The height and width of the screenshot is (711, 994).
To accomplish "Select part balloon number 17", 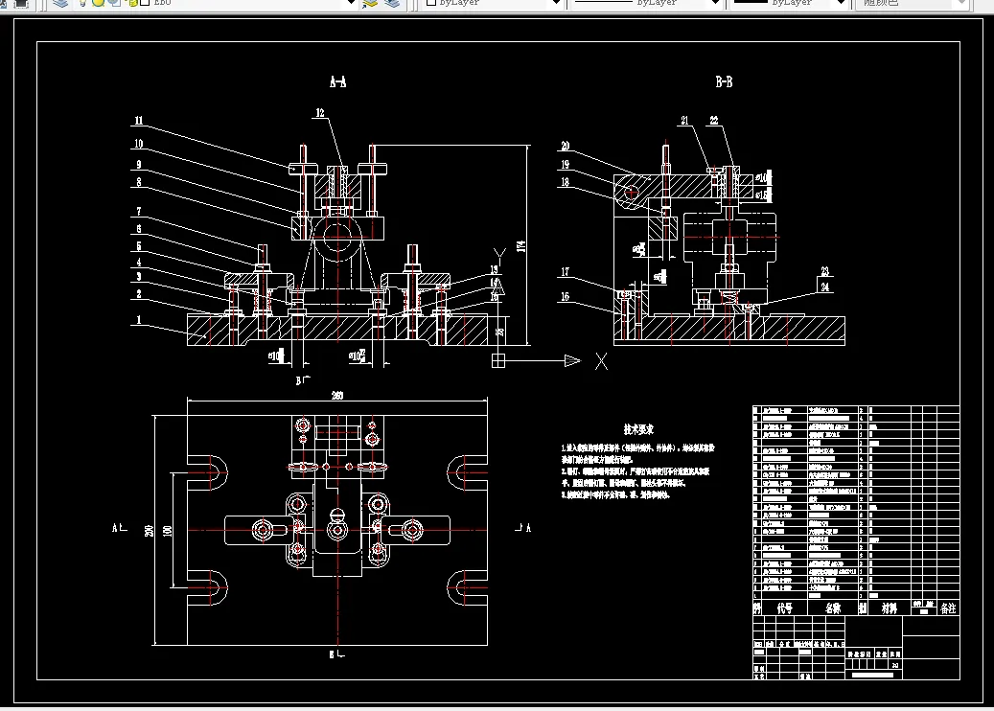I will [565, 272].
